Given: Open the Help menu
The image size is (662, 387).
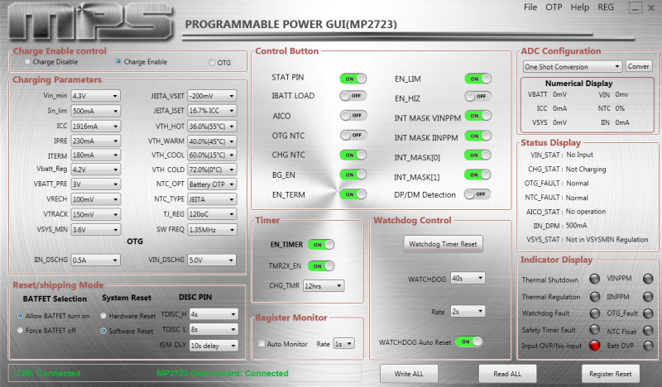Looking at the screenshot, I should click(x=580, y=7).
